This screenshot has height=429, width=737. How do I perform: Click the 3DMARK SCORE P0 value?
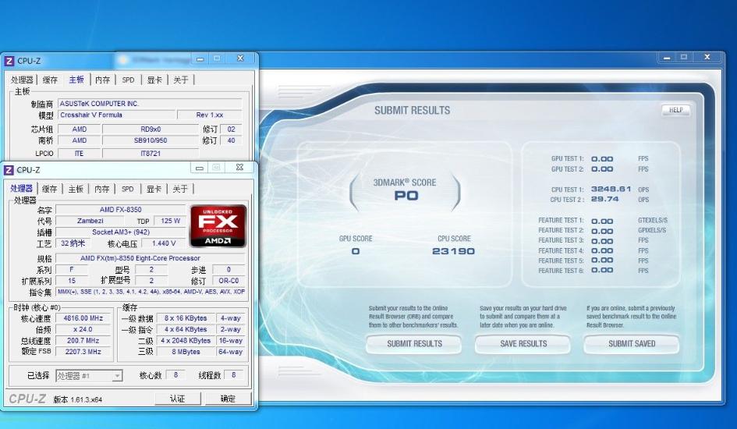coord(406,196)
